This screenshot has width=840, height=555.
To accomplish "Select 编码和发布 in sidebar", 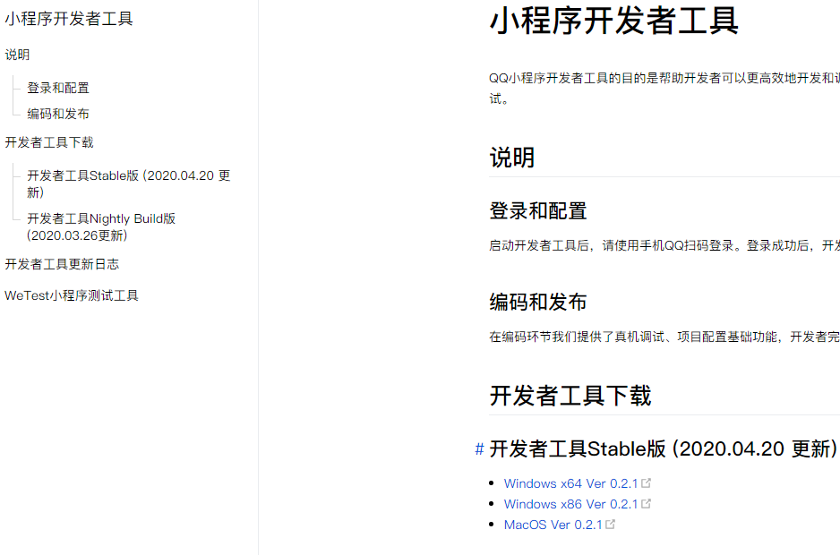I will pyautogui.click(x=58, y=114).
